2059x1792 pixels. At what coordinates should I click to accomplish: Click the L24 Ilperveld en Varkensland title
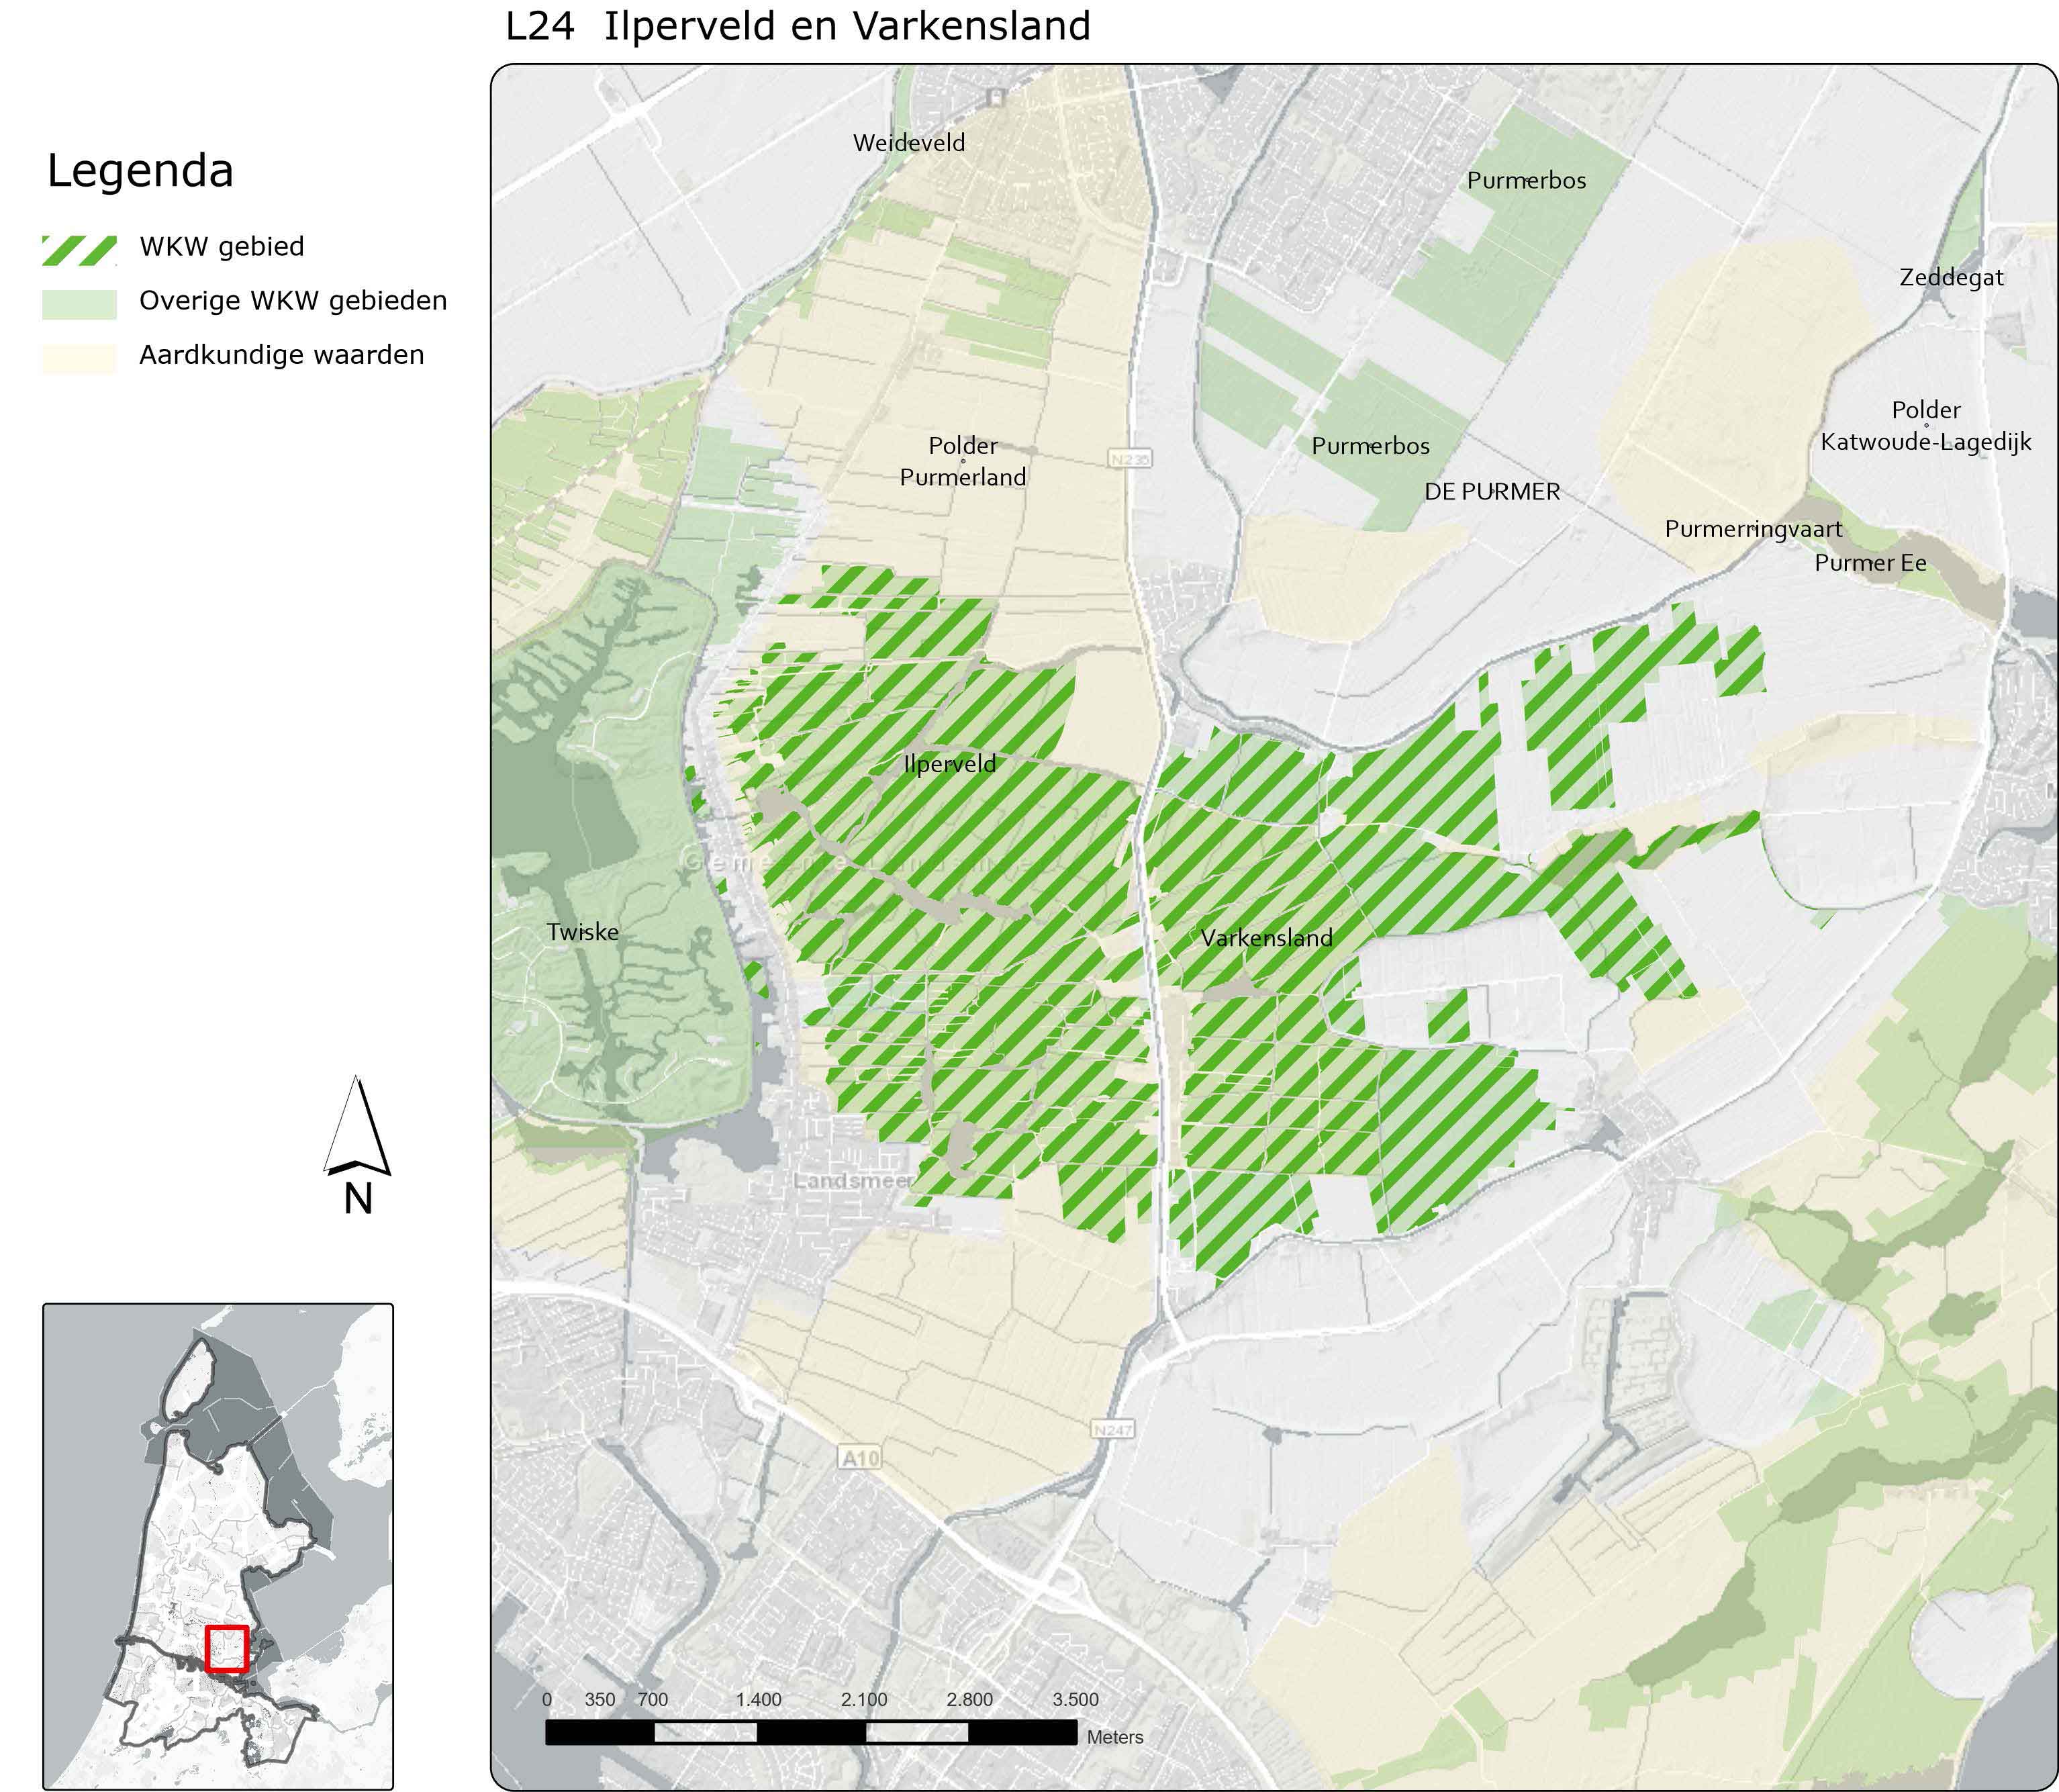tap(797, 26)
